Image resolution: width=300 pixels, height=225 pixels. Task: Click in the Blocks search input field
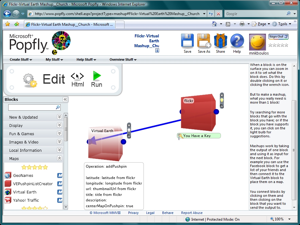pyautogui.click(x=32, y=107)
